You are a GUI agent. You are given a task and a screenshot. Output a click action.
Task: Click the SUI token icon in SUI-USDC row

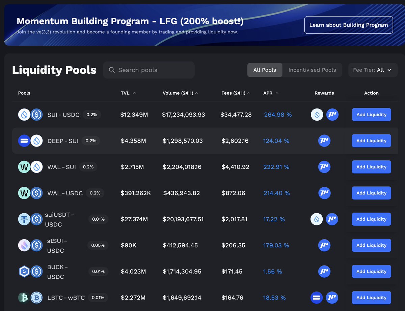click(24, 115)
